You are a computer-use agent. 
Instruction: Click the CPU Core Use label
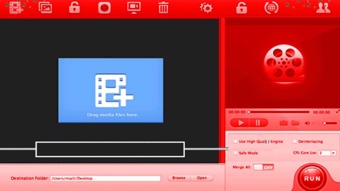pyautogui.click(x=305, y=153)
